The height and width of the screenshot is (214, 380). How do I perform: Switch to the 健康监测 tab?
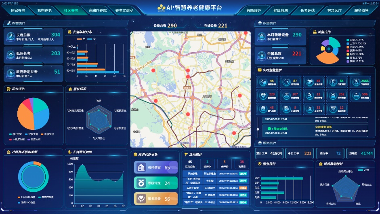click(281, 11)
